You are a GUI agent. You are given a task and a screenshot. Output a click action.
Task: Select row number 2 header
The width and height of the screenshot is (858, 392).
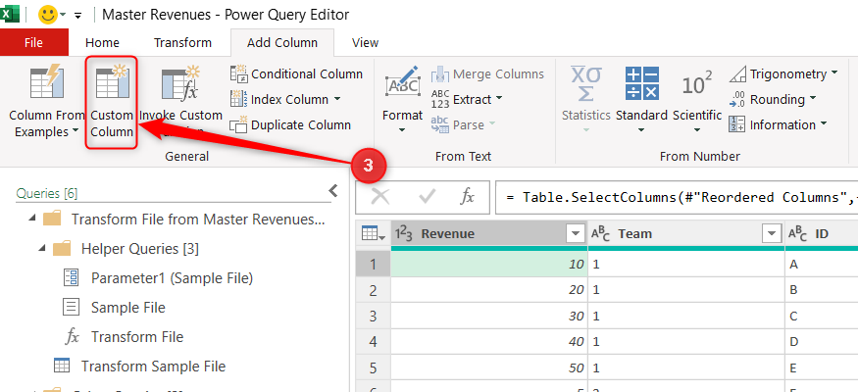374,290
